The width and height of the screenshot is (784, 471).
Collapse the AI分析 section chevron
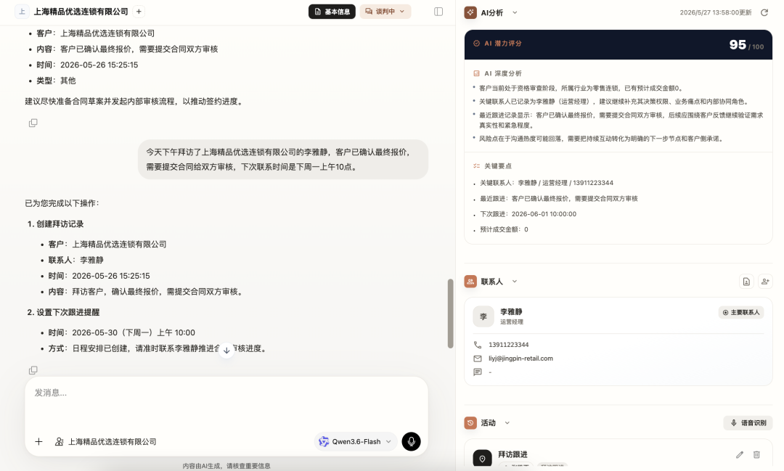pyautogui.click(x=515, y=12)
